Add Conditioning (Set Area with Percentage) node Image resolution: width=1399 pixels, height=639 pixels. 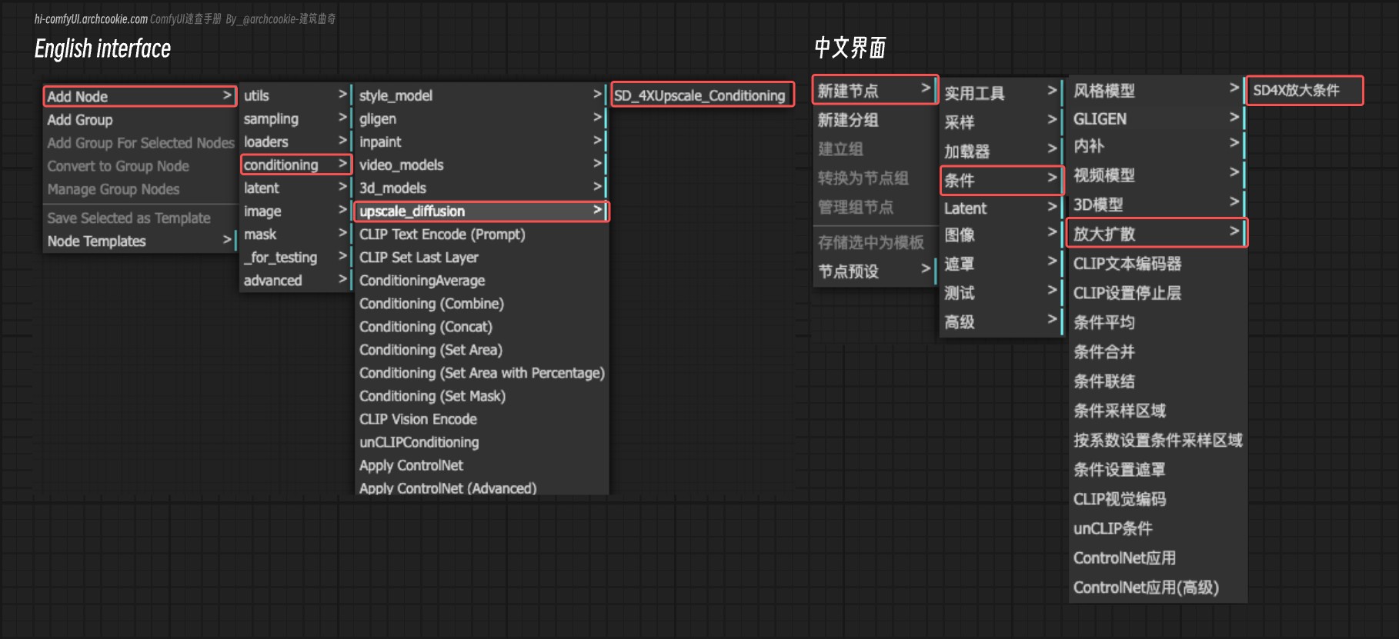coord(481,373)
